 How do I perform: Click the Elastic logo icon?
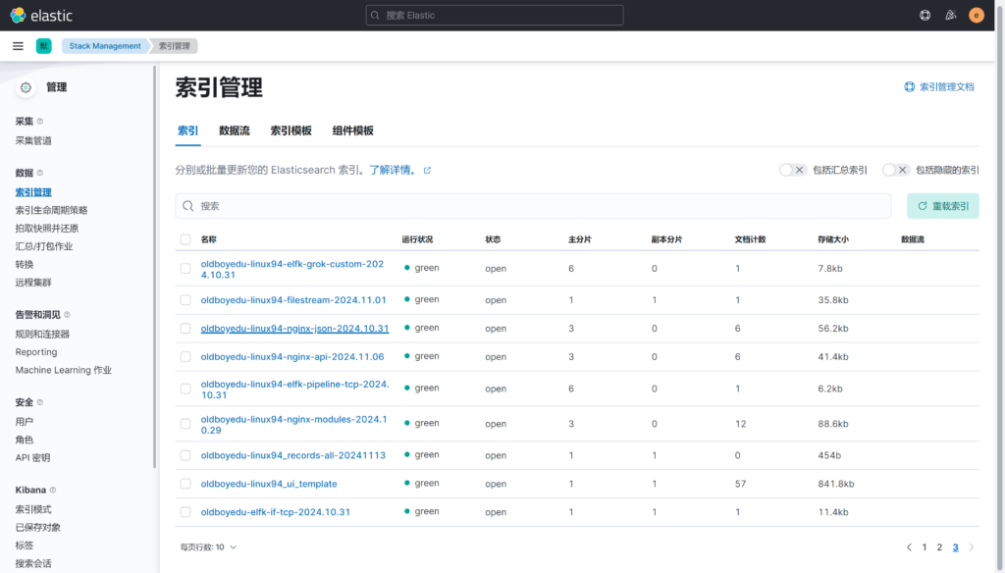[x=18, y=15]
